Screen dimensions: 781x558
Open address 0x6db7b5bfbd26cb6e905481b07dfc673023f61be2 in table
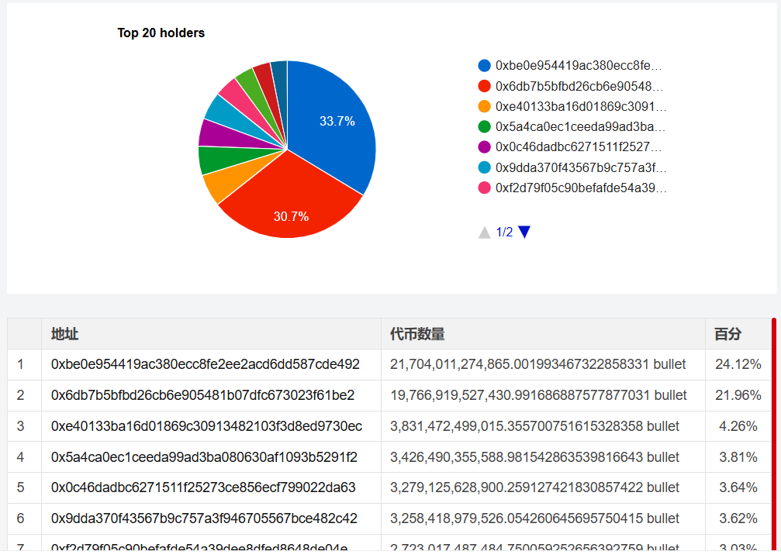[x=202, y=395]
